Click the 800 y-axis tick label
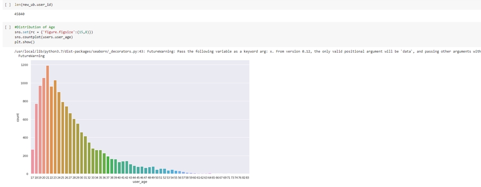The height and width of the screenshot is (187, 481). pos(26,101)
